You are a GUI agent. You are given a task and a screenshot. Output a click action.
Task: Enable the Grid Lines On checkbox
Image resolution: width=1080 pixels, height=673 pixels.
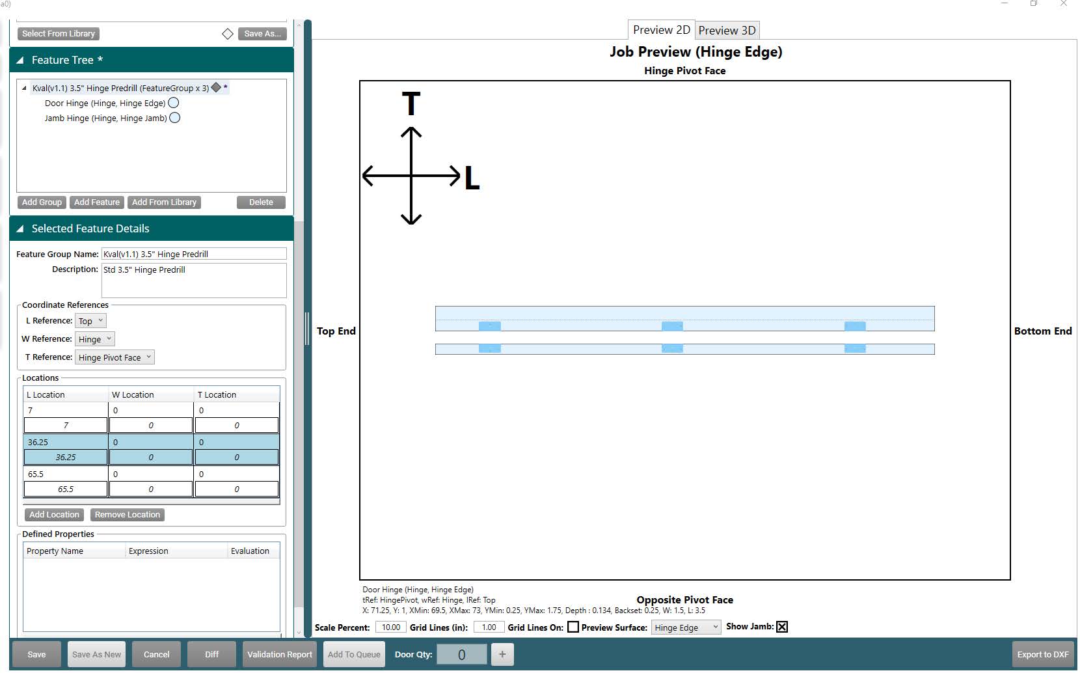tap(573, 627)
